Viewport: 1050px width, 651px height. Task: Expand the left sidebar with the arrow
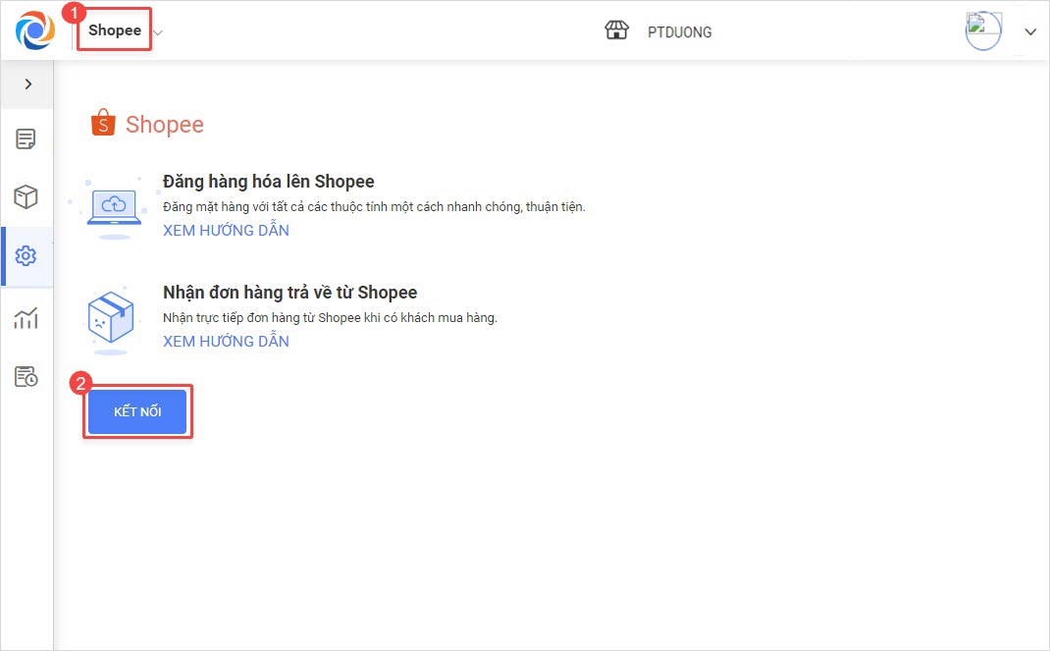(28, 83)
